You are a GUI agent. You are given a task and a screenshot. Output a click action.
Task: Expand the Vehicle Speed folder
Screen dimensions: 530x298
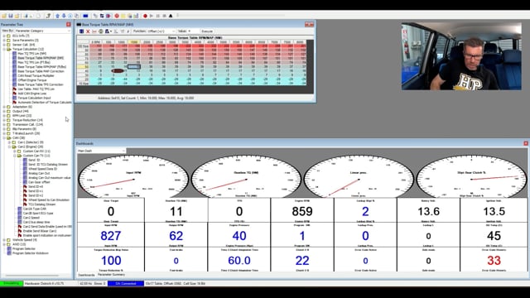[4, 240]
